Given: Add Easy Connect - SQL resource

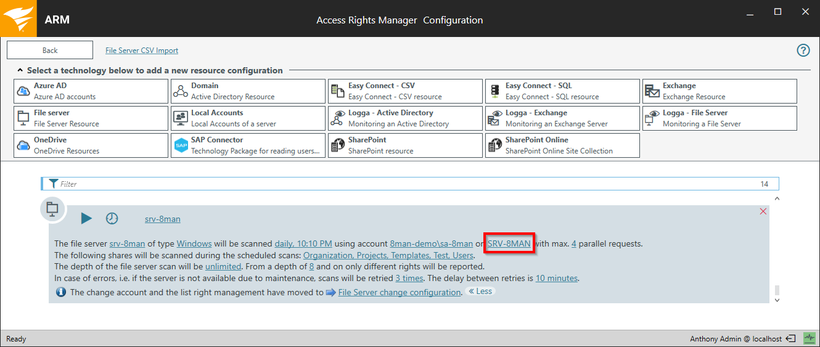Looking at the screenshot, I should point(562,91).
